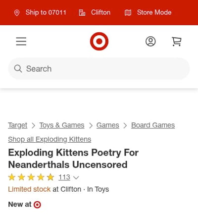The width and height of the screenshot is (198, 218).
Task: Open the 113 reviews count link
Action: [64, 177]
